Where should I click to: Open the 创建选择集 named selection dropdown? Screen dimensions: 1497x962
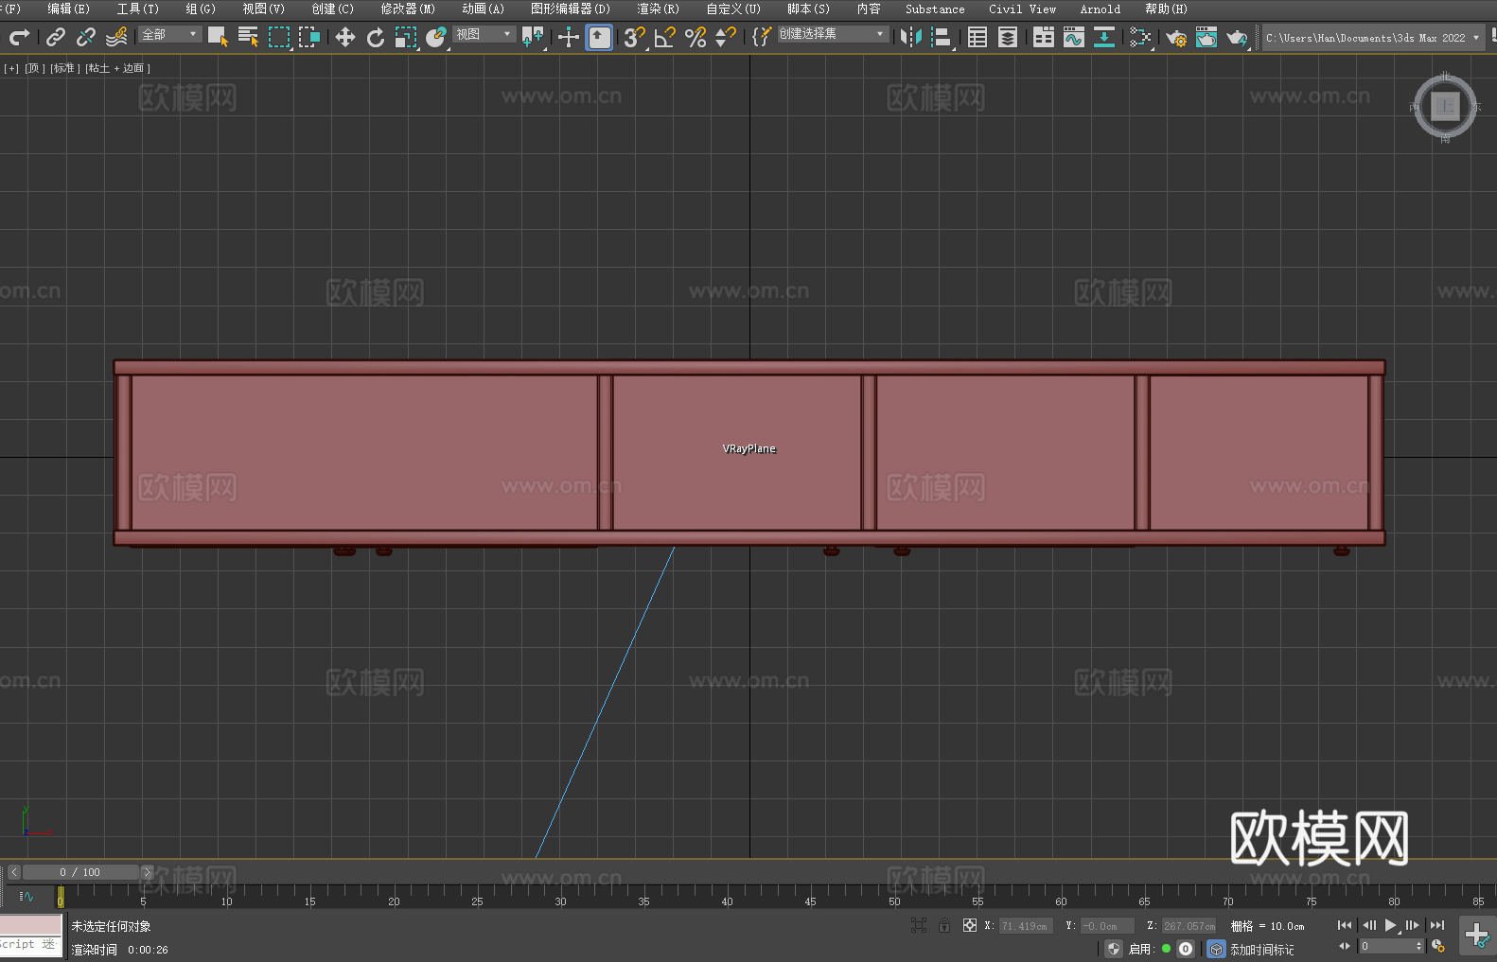pos(833,34)
